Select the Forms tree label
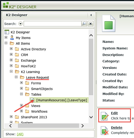 [36, 83]
